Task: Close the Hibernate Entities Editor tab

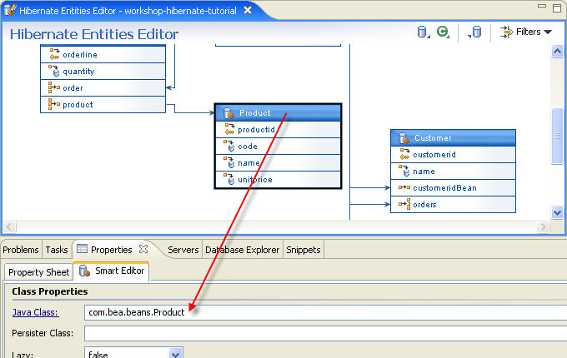Action: coord(248,10)
